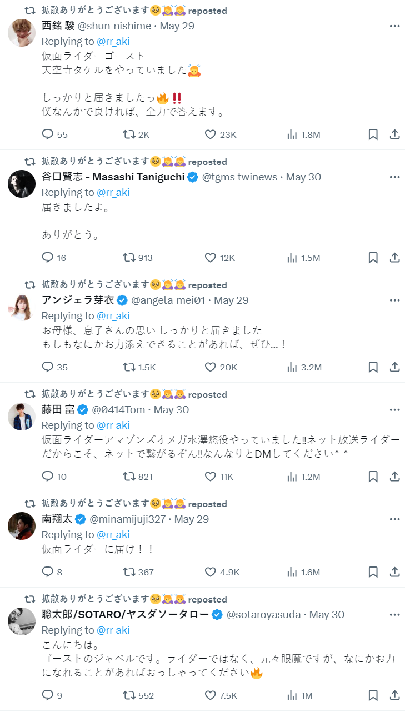The image size is (405, 712).
Task: Share 南翔太's tweet
Action: [x=394, y=572]
